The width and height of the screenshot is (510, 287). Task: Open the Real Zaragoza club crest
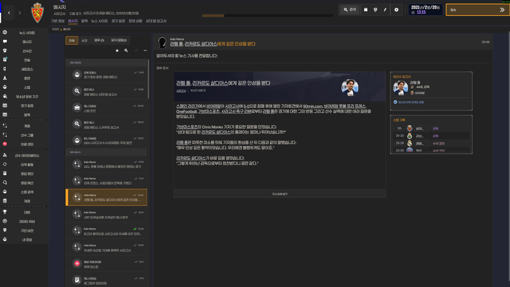coord(37,12)
